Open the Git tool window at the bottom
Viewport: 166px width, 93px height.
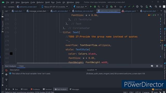(x=8, y=89)
